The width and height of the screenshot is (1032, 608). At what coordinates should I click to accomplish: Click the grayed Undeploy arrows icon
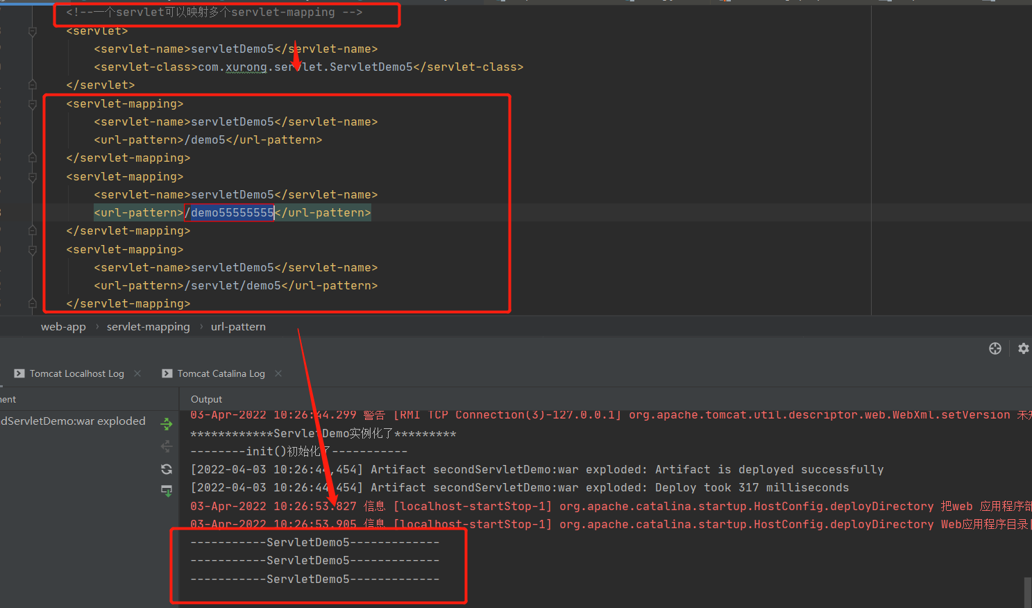click(x=167, y=446)
